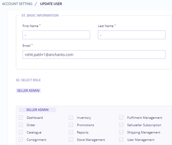This screenshot has width=172, height=145.
Task: Focus the First Name input field
Action: pos(56,35)
